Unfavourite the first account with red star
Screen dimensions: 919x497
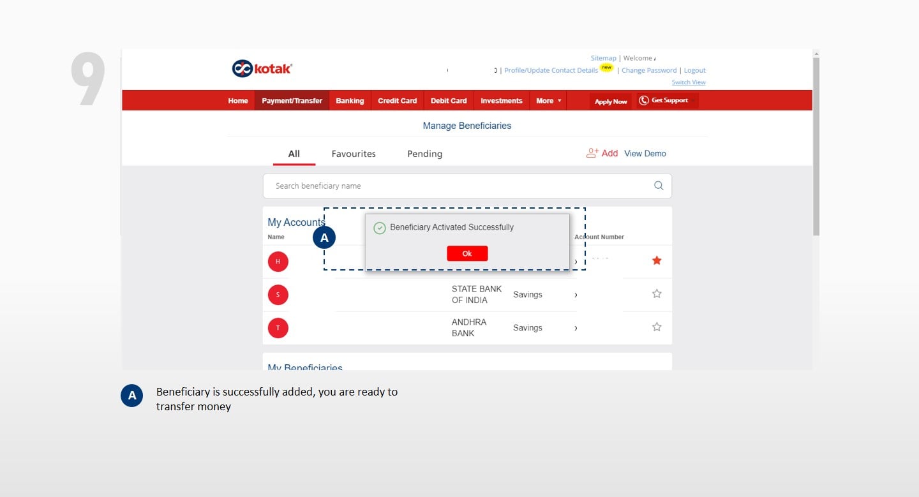click(657, 260)
